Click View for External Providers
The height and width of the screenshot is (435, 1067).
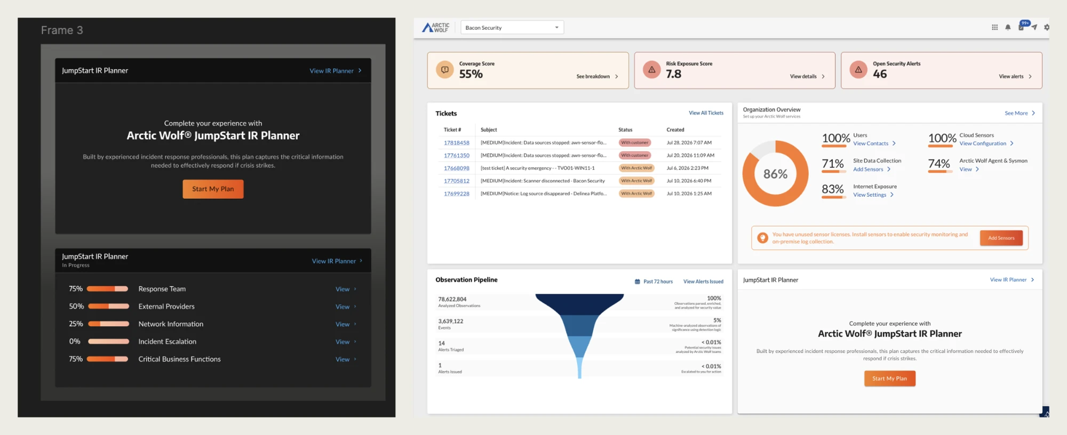pyautogui.click(x=343, y=307)
